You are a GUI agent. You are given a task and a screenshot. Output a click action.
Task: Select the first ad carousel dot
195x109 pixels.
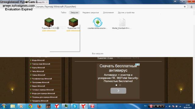(116, 85)
